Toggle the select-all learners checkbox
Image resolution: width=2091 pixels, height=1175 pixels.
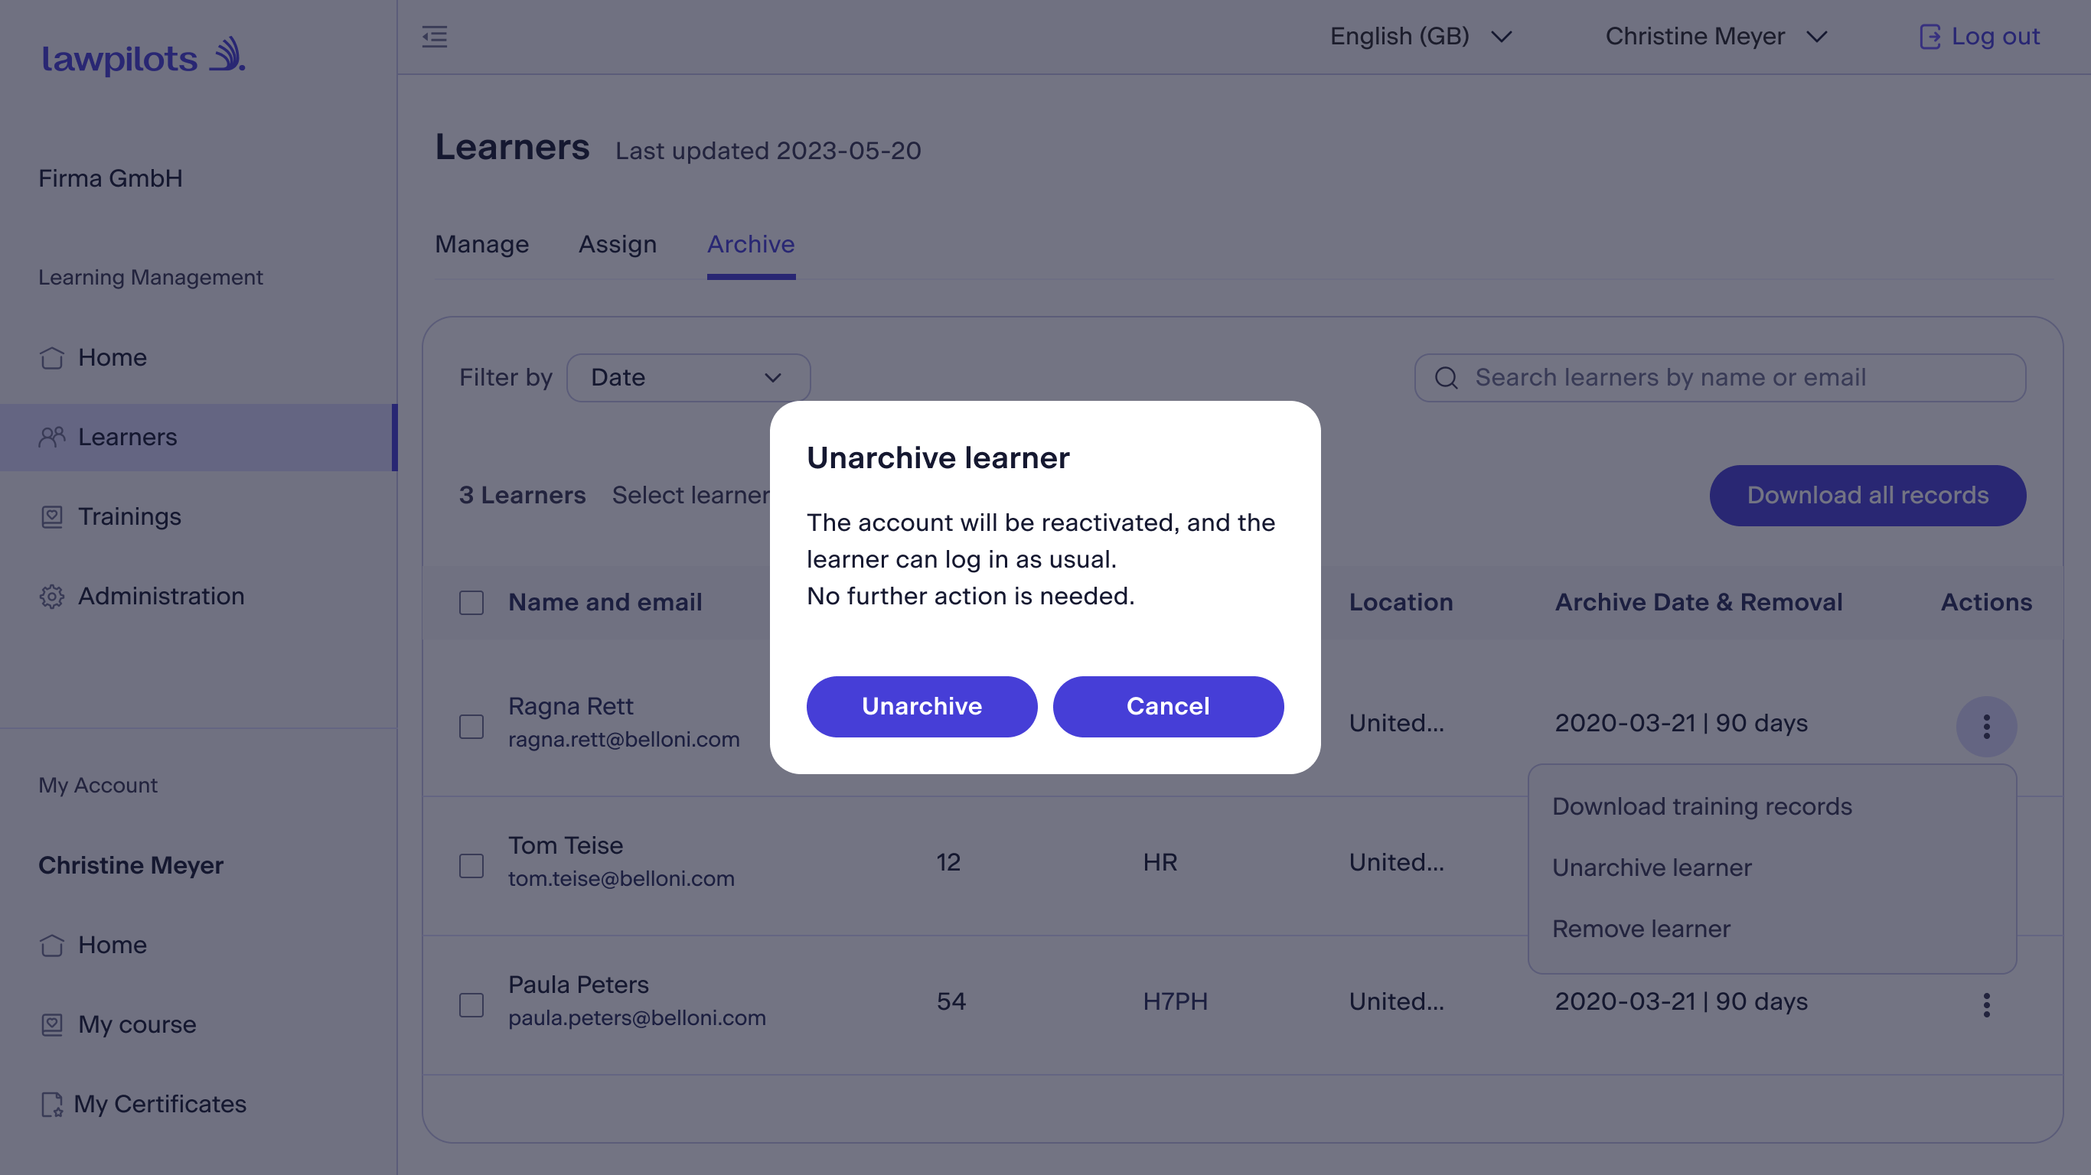point(471,603)
